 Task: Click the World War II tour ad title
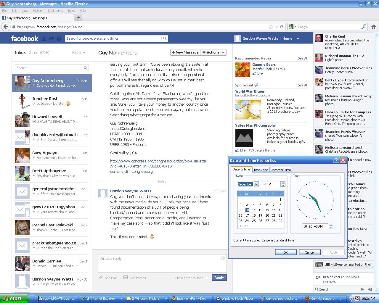pyautogui.click(x=250, y=91)
